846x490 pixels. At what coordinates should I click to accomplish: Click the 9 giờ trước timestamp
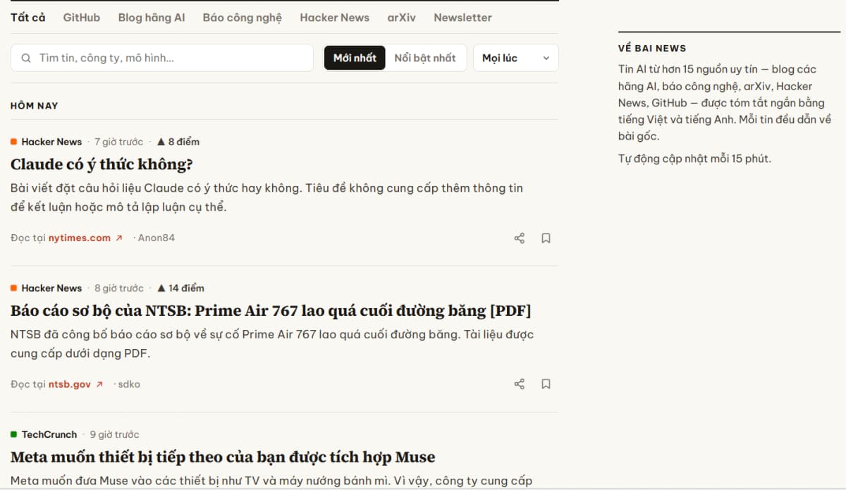pos(114,434)
